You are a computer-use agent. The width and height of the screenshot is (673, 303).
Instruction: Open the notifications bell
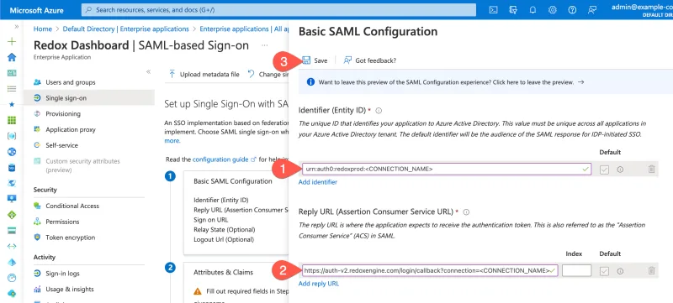click(x=533, y=10)
